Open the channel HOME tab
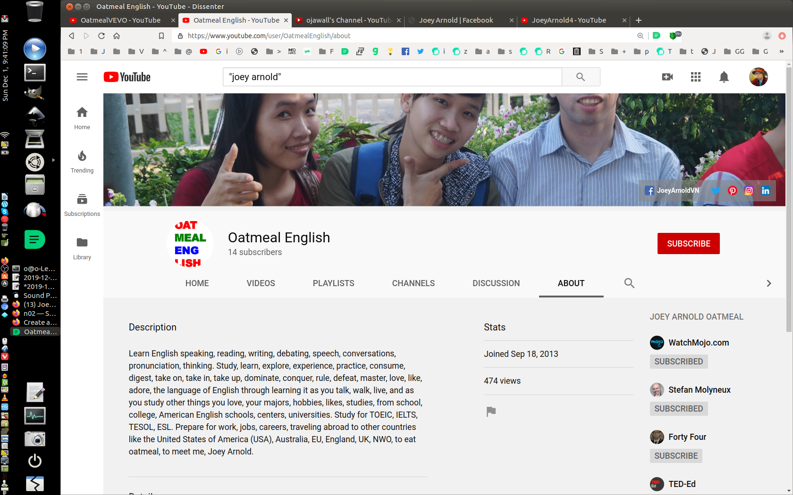Viewport: 793px width, 495px height. (197, 283)
